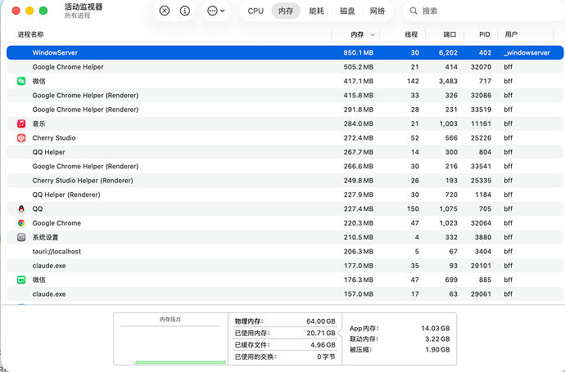Viewport: 565px width, 372px height.
Task: Open process info inspector button
Action: click(185, 11)
